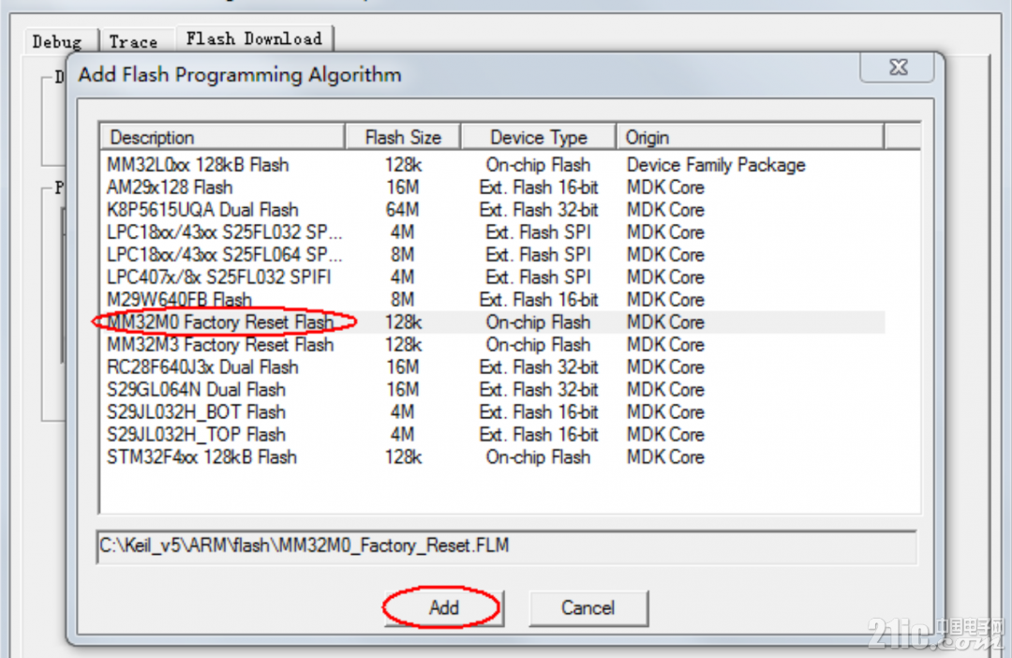Select MM32L0xx 128kB Flash row

tap(493, 165)
